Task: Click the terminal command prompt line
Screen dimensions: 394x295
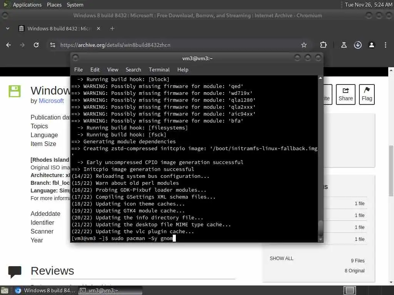Action: (x=194, y=238)
